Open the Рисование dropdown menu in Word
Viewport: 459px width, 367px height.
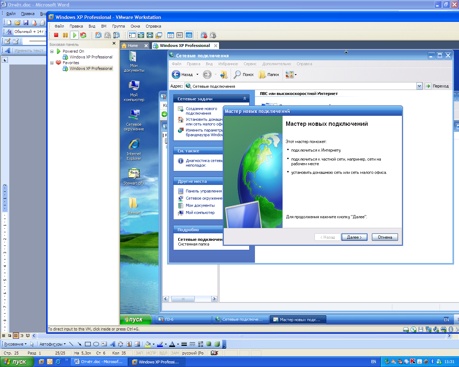point(15,344)
